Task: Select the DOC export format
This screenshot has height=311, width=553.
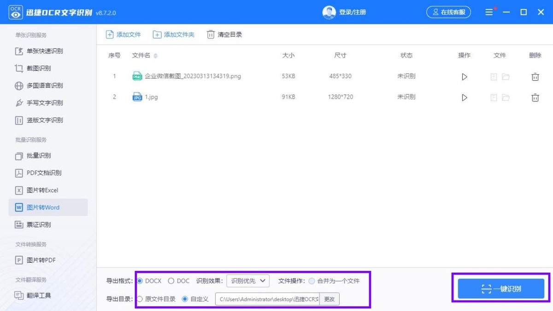Action: pos(171,281)
